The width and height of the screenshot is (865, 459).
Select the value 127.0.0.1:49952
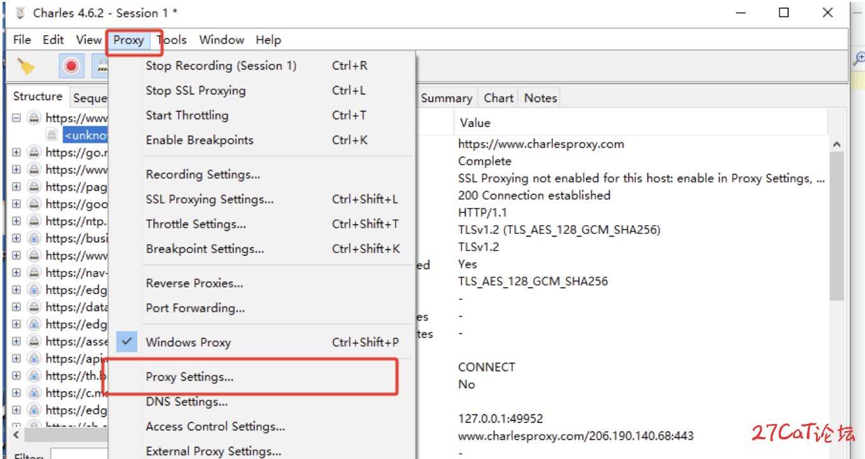[502, 419]
